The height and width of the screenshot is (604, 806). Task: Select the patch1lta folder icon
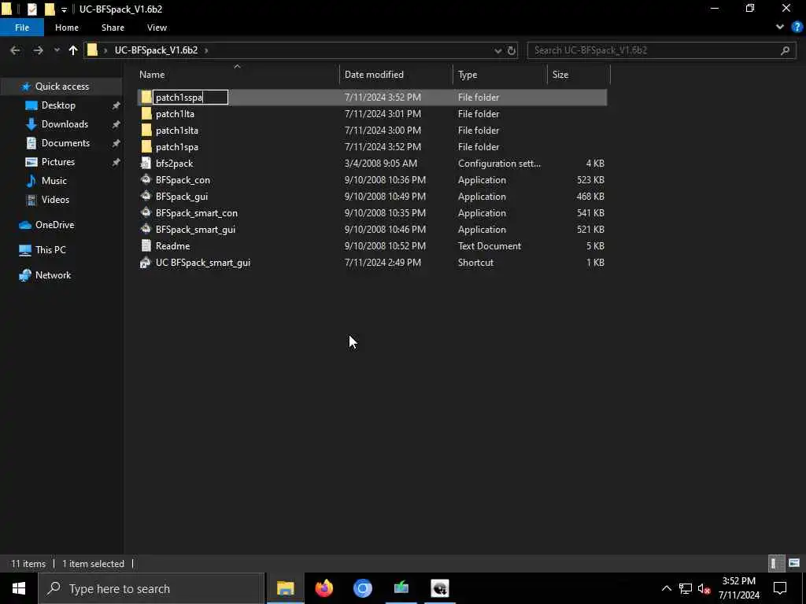(x=146, y=113)
